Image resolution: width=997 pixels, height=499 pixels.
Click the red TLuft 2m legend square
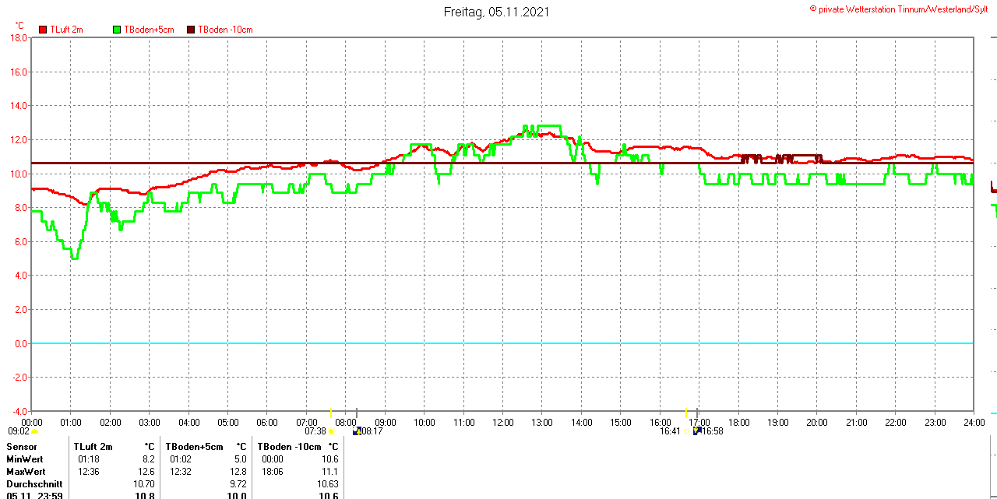[x=43, y=30]
